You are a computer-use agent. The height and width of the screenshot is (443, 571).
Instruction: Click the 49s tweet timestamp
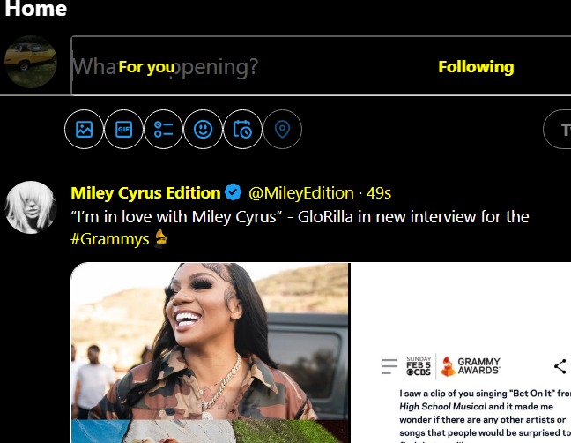coord(379,193)
